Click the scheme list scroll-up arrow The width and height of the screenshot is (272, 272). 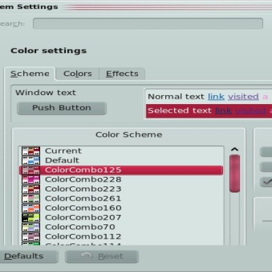[235, 150]
